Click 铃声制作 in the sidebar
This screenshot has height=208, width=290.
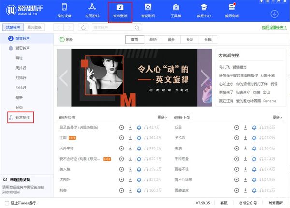(x=22, y=117)
